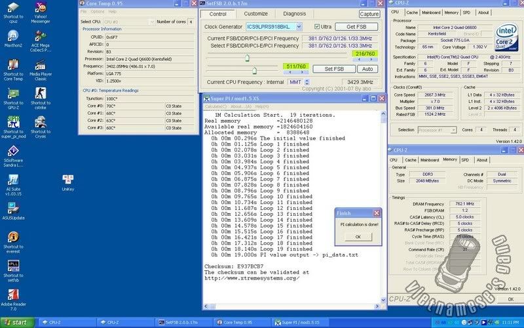Open the ACE Mega CoDecS desktop icon
Viewport: 524px width, 328px height.
tap(41, 41)
